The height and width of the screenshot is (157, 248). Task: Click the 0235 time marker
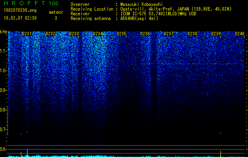coord(121,34)
